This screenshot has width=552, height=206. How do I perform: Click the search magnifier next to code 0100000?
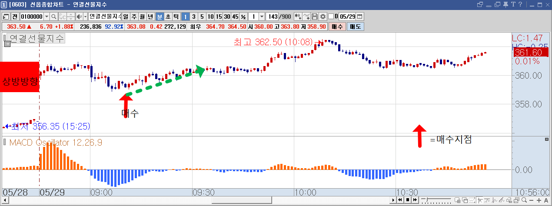click(53, 17)
